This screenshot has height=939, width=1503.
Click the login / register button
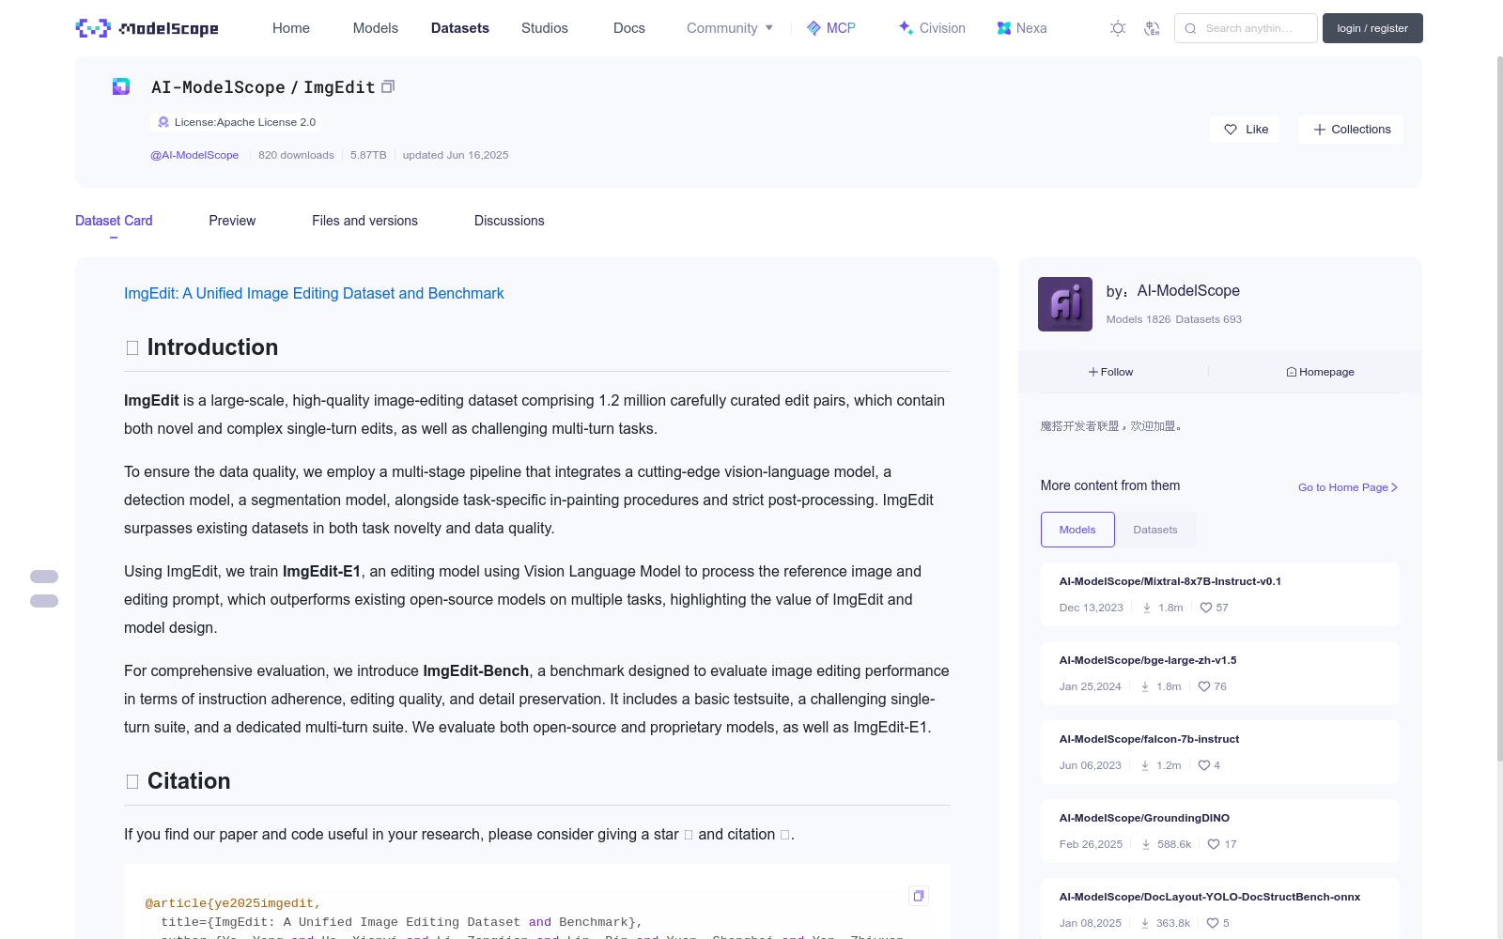click(x=1372, y=28)
